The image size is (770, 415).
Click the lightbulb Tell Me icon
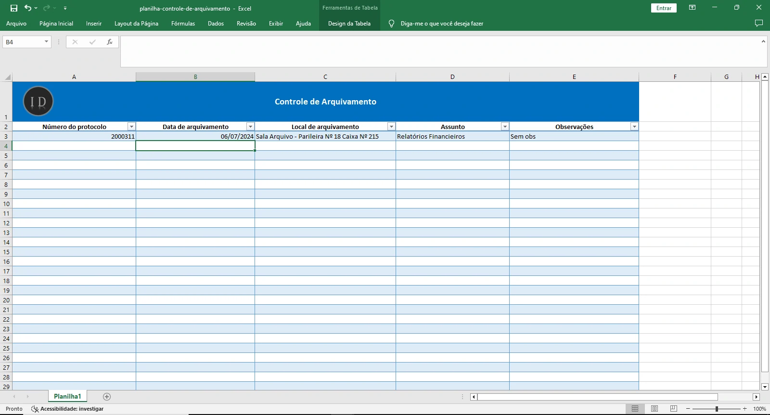391,24
